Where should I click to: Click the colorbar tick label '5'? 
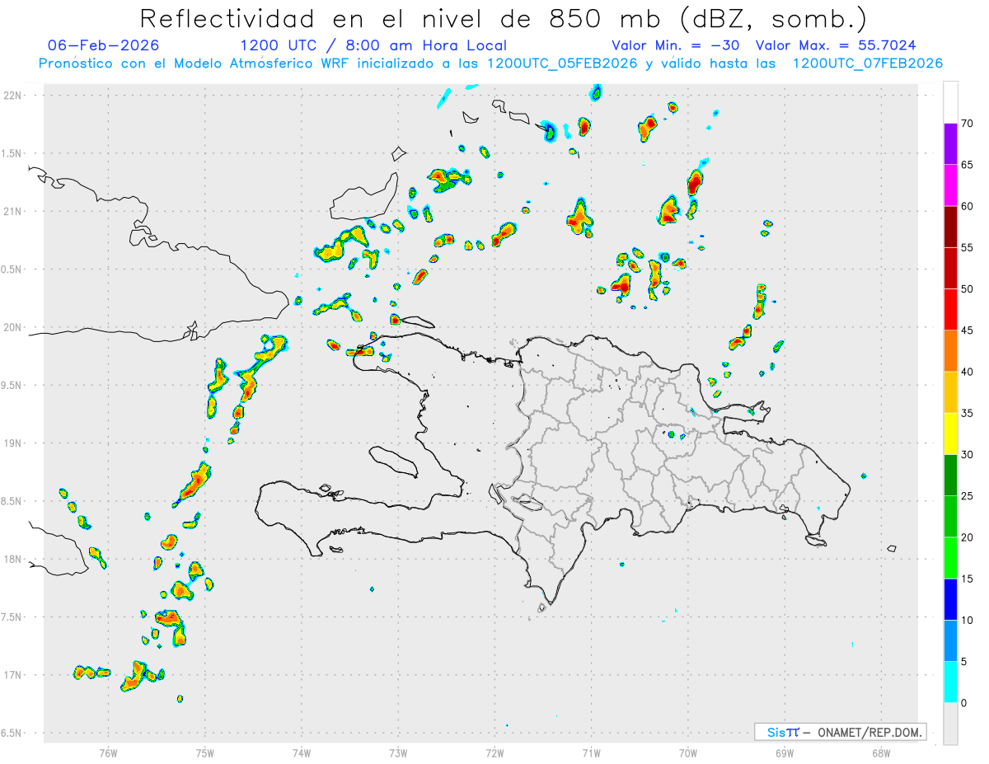[x=964, y=662]
